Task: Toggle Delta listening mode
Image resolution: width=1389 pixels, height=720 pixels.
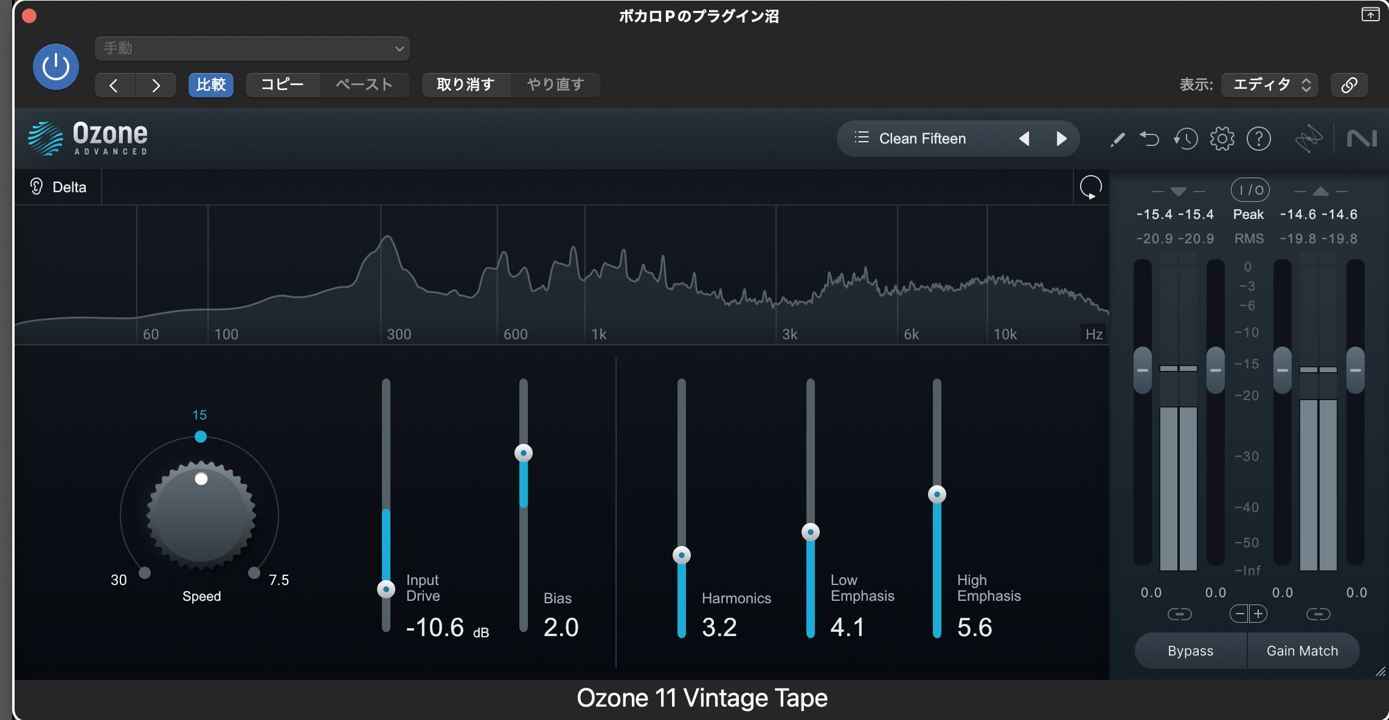Action: pos(58,187)
